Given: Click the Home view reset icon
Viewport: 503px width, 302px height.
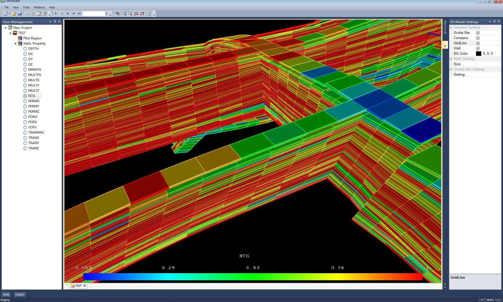Looking at the screenshot, I should 149,14.
